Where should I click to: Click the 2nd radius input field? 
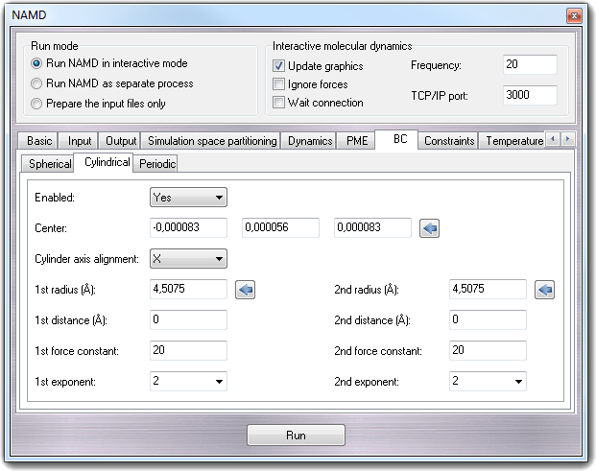pyautogui.click(x=488, y=290)
